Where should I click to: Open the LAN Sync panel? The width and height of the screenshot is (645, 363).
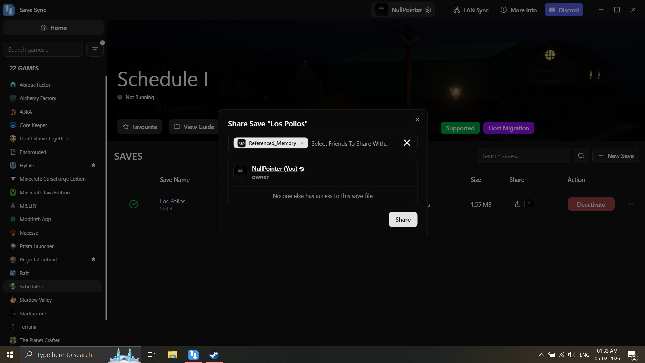pos(470,10)
